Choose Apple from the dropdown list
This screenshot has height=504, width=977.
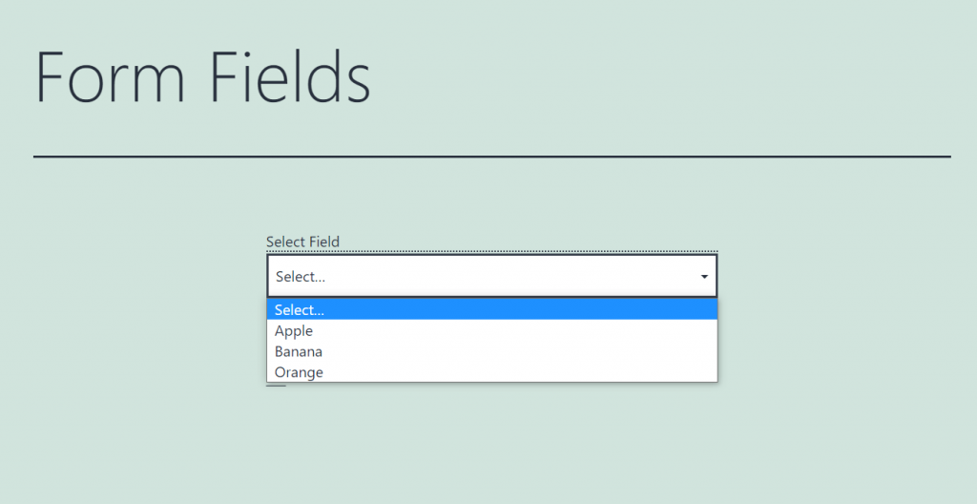[492, 330]
